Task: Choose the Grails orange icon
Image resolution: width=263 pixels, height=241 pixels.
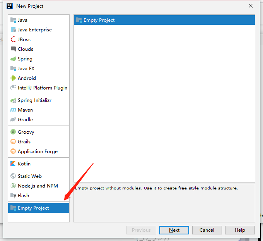Action: 13,141
